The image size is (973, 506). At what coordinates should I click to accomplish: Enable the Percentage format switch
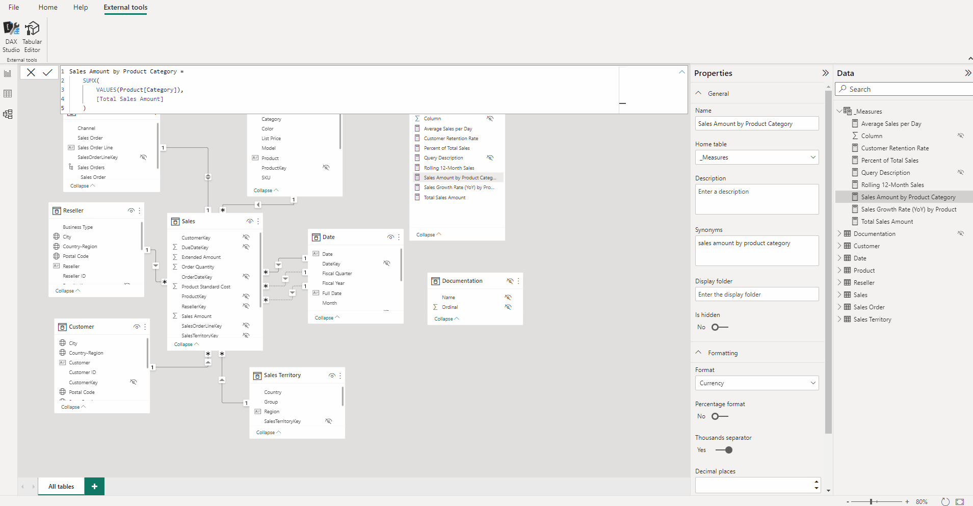pos(720,416)
